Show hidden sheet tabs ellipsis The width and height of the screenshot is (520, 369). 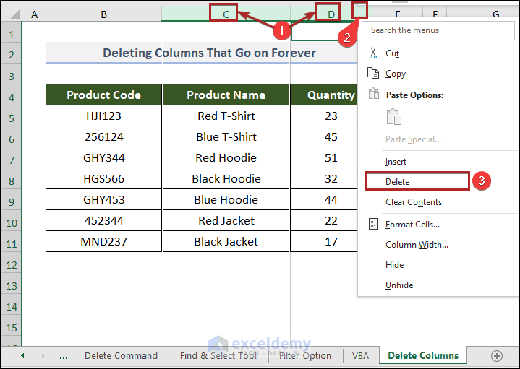pyautogui.click(x=64, y=357)
